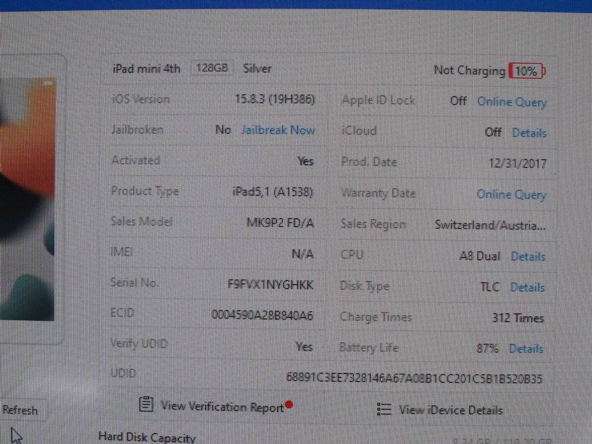
Task: Check Warranty Date via Online Query
Action: (x=511, y=195)
